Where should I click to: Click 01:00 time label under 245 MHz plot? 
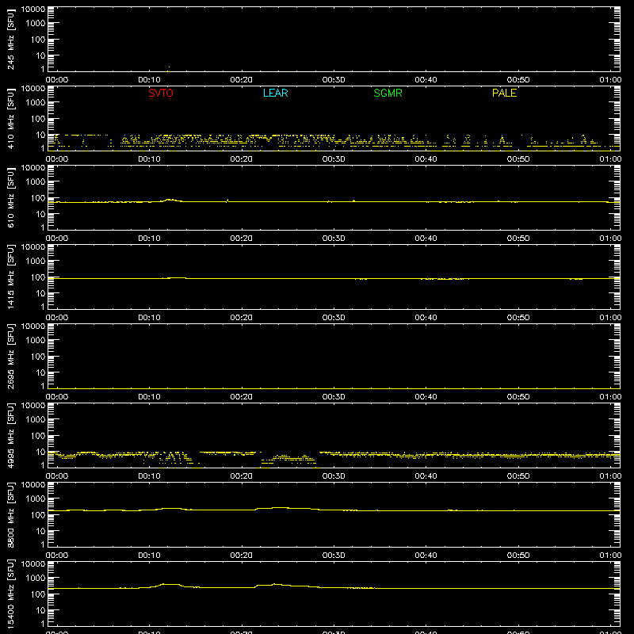[610, 80]
